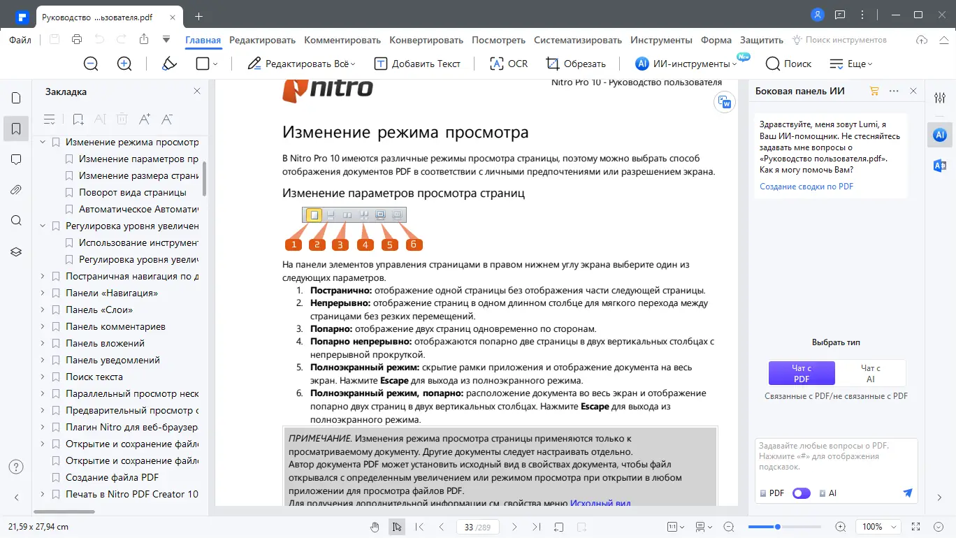Expand the Поиск текста bookmark
Viewport: 956px width, 538px height.
[43, 377]
